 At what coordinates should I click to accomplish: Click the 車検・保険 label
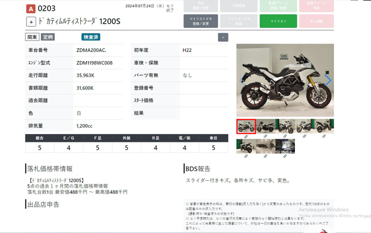tap(146, 63)
